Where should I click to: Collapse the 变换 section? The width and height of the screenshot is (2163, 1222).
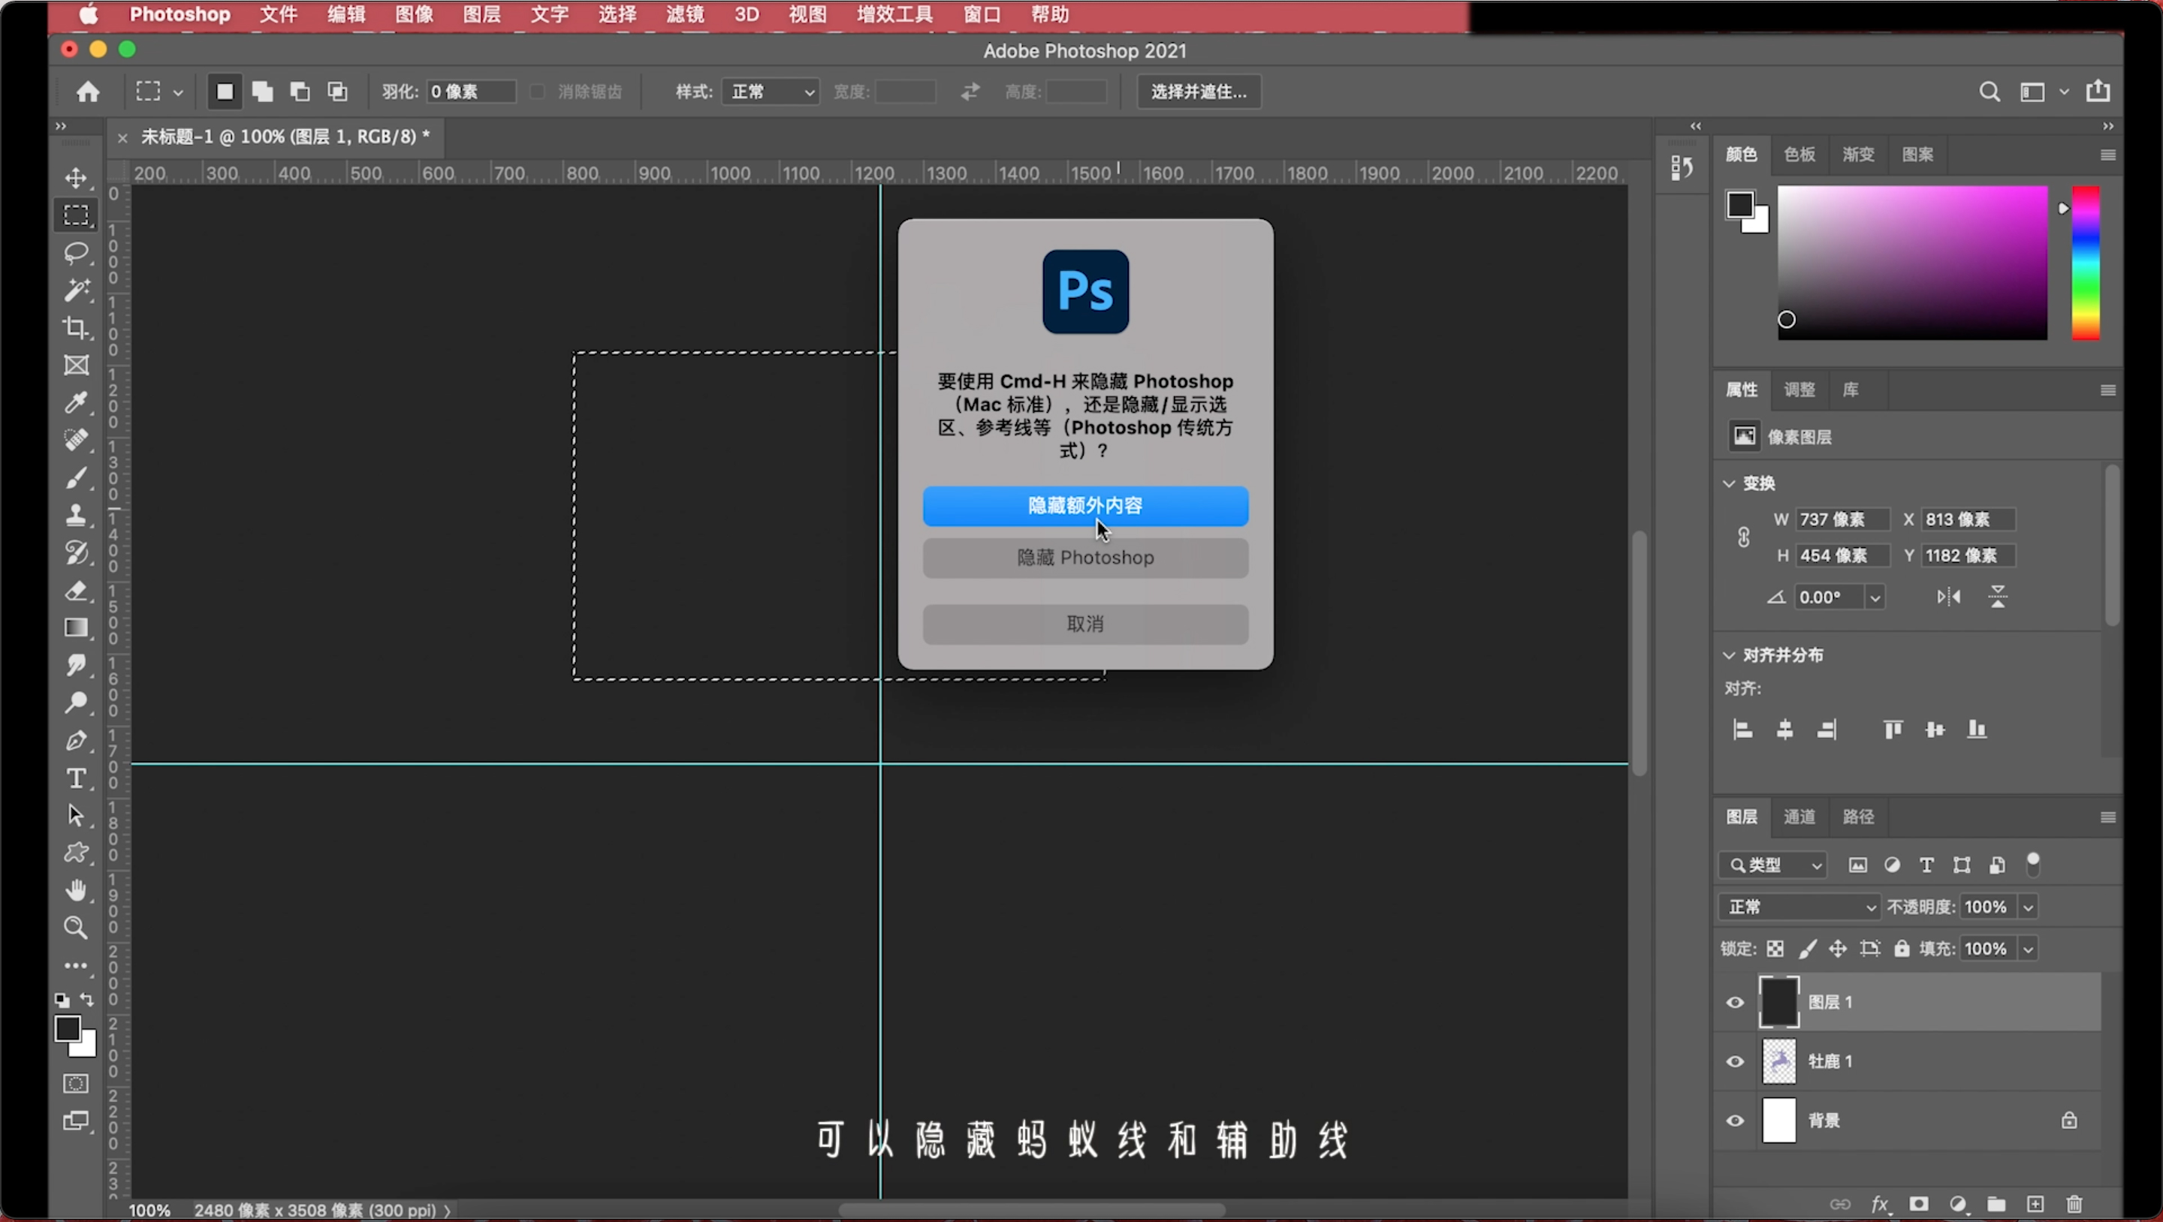tap(1729, 483)
